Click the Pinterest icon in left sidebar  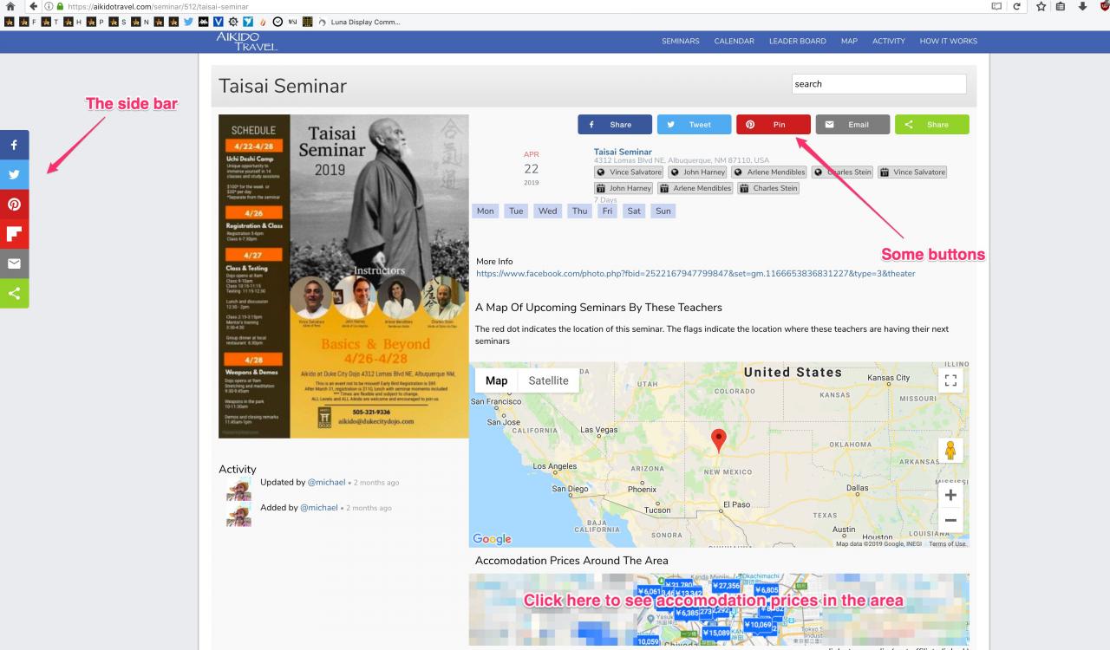click(14, 205)
